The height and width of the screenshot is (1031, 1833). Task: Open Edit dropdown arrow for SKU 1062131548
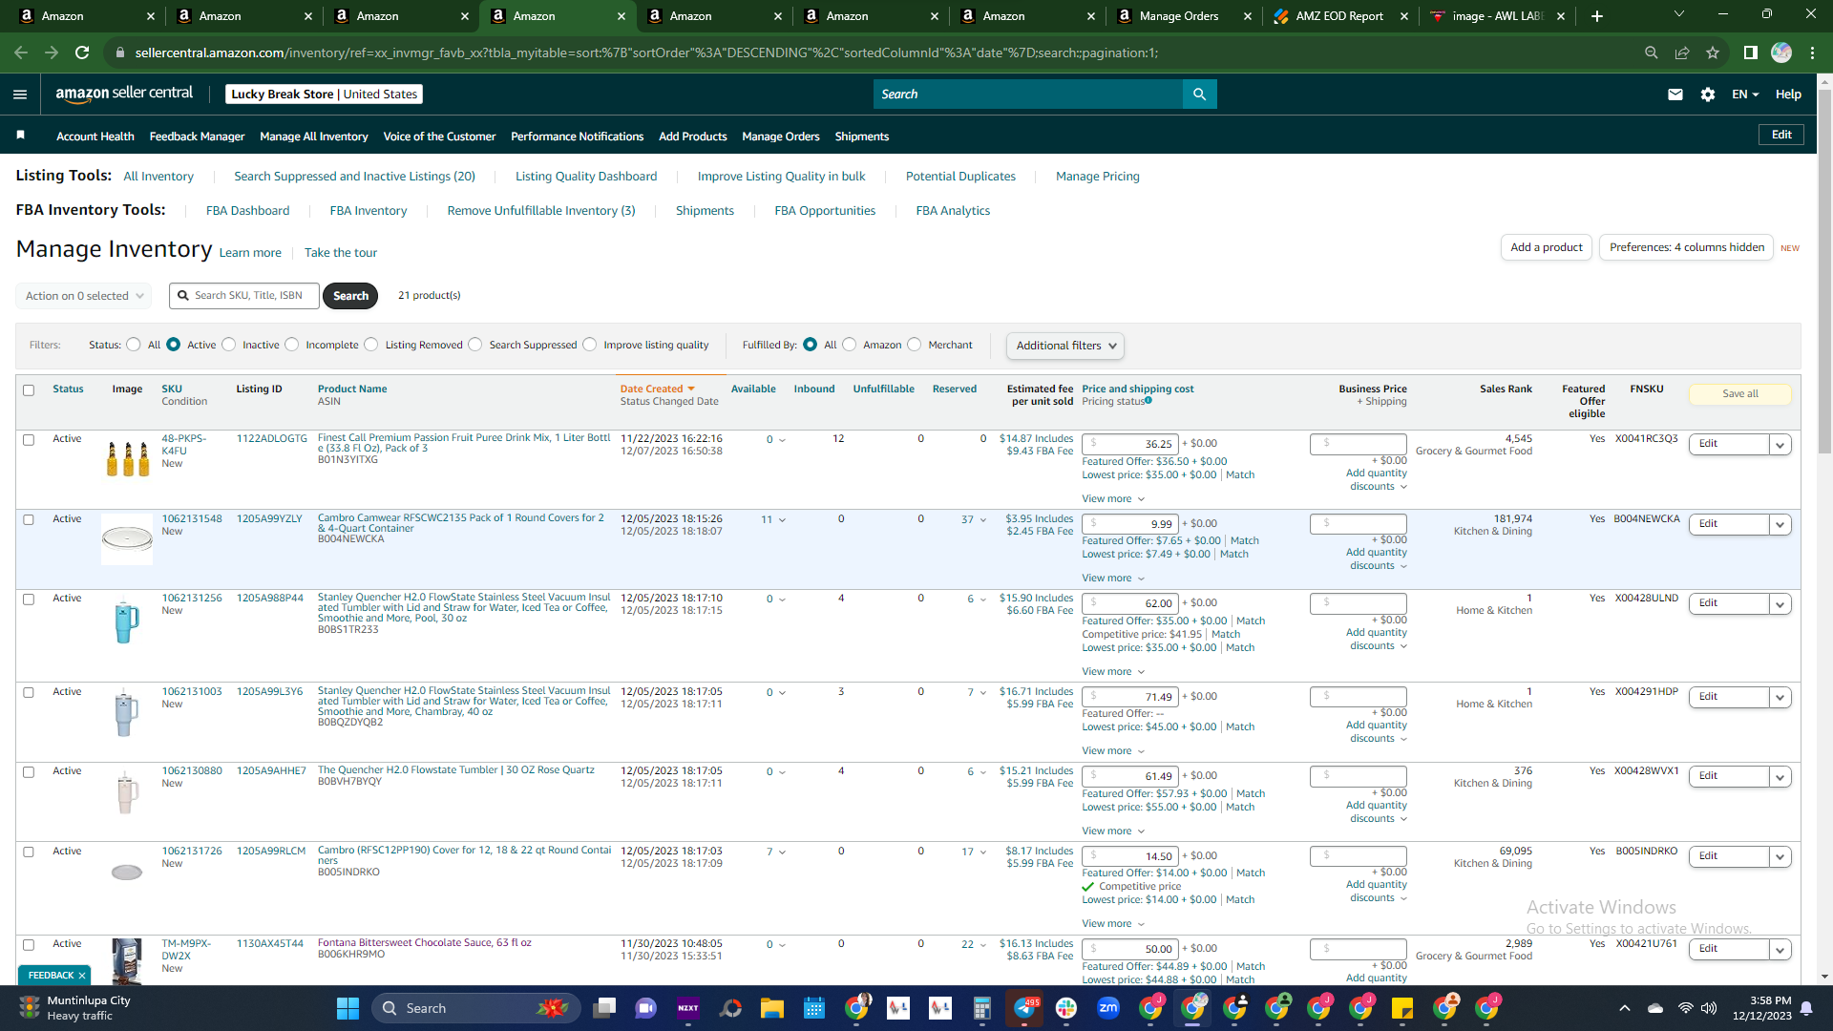pyautogui.click(x=1780, y=525)
